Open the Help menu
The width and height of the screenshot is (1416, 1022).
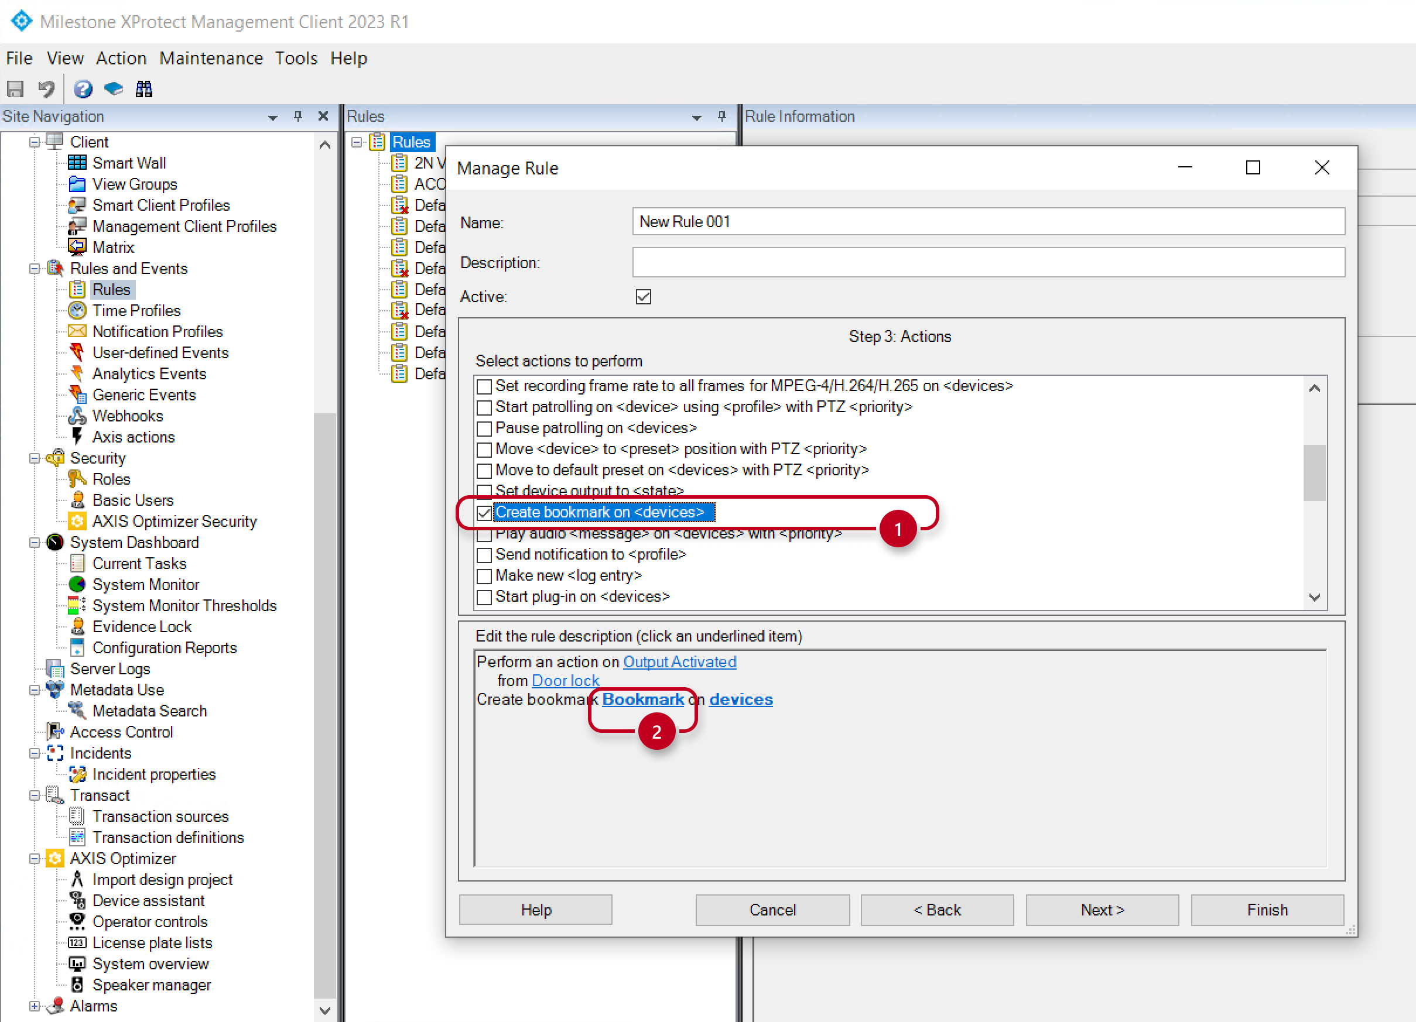click(x=348, y=58)
